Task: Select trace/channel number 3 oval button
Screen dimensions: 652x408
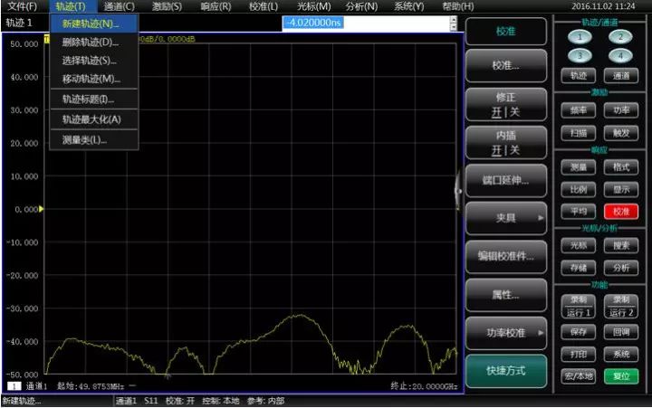Action: [x=579, y=56]
